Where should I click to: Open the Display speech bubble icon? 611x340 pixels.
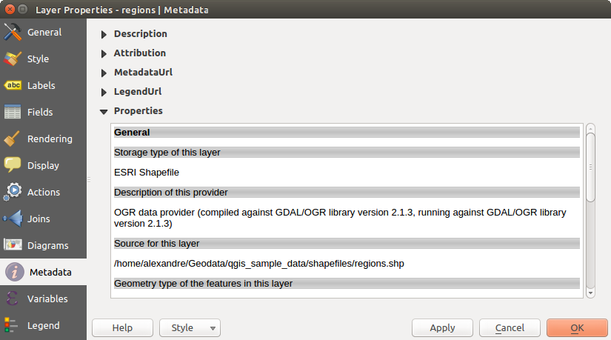tap(13, 166)
